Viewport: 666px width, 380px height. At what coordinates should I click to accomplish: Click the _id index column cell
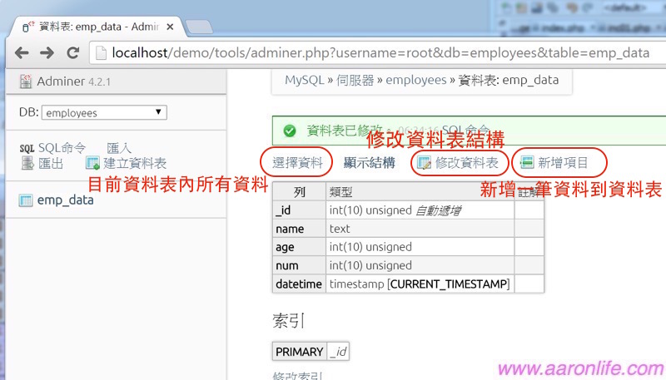point(338,352)
